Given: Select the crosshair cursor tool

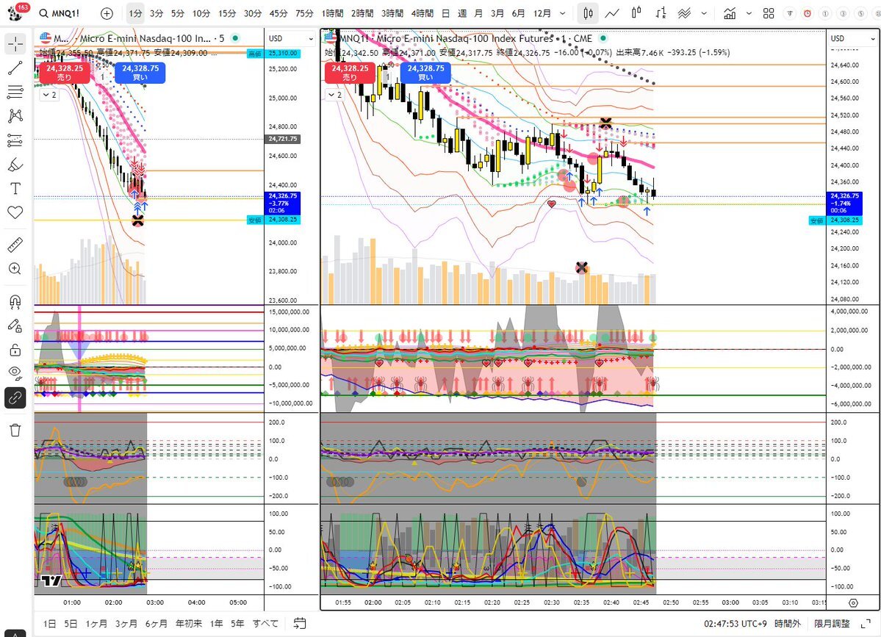Looking at the screenshot, I should tap(15, 44).
